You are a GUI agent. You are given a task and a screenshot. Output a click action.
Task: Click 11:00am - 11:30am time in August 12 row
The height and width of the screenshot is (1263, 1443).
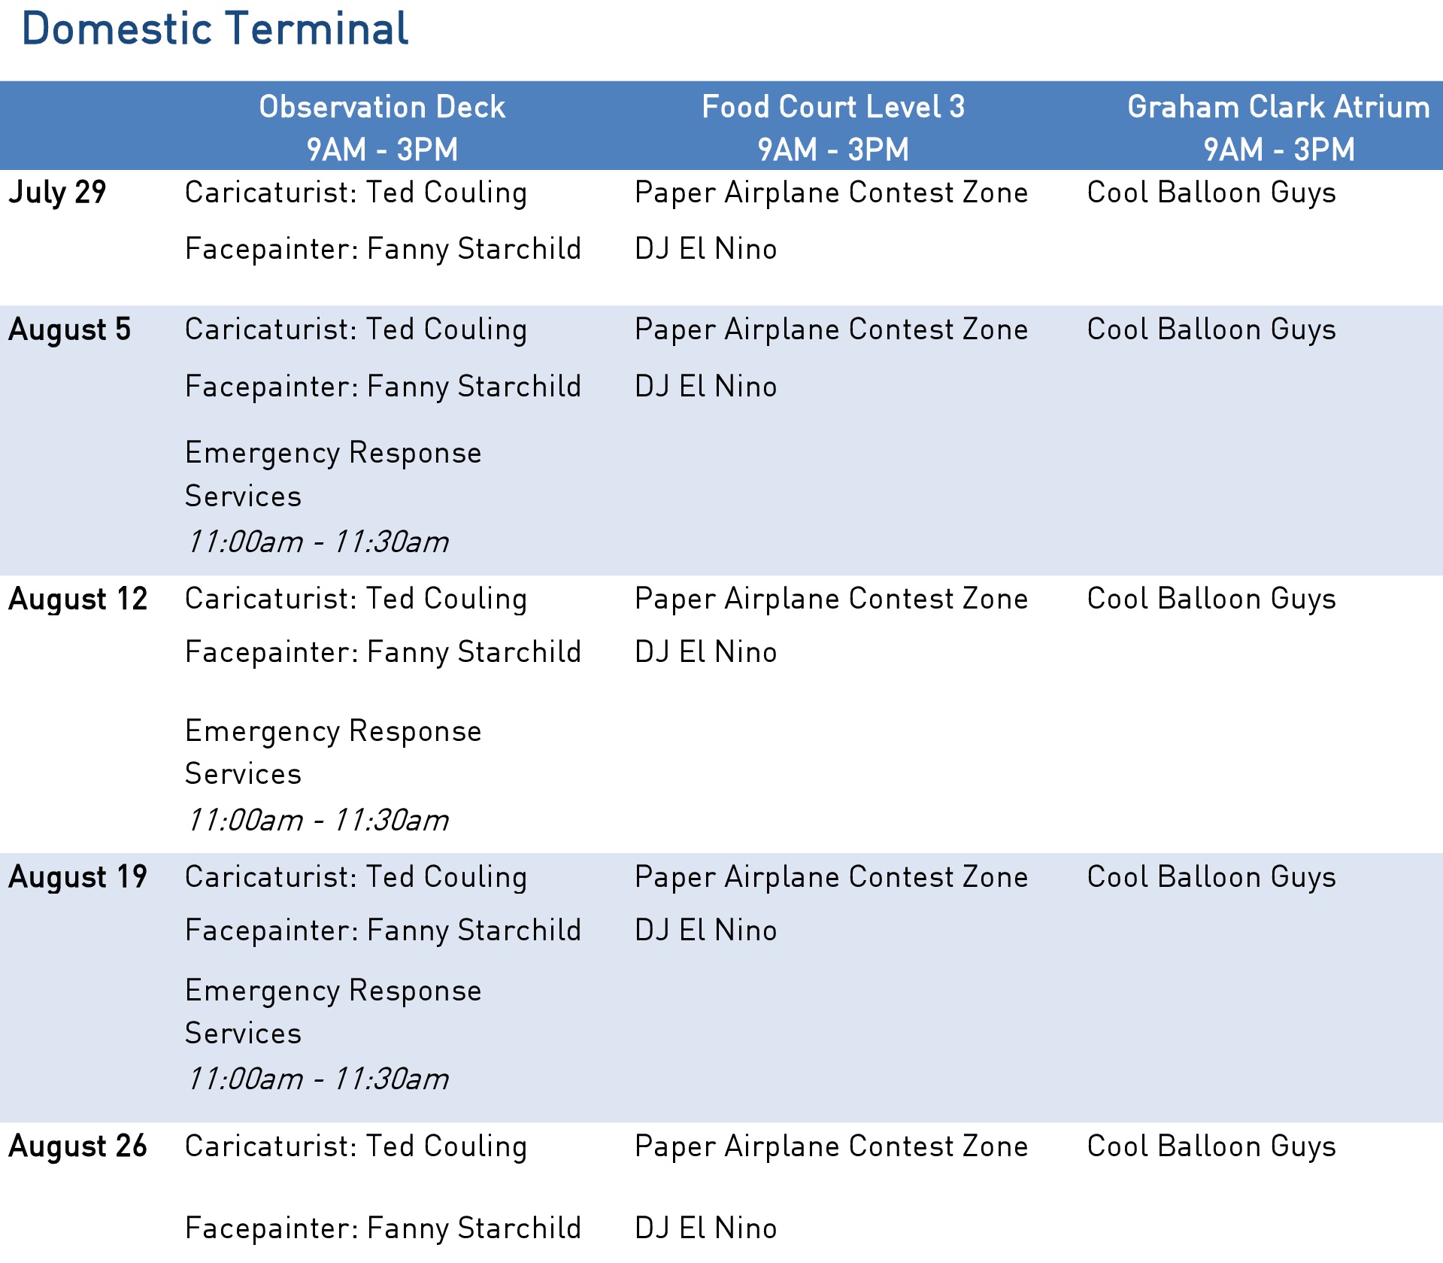click(x=318, y=820)
